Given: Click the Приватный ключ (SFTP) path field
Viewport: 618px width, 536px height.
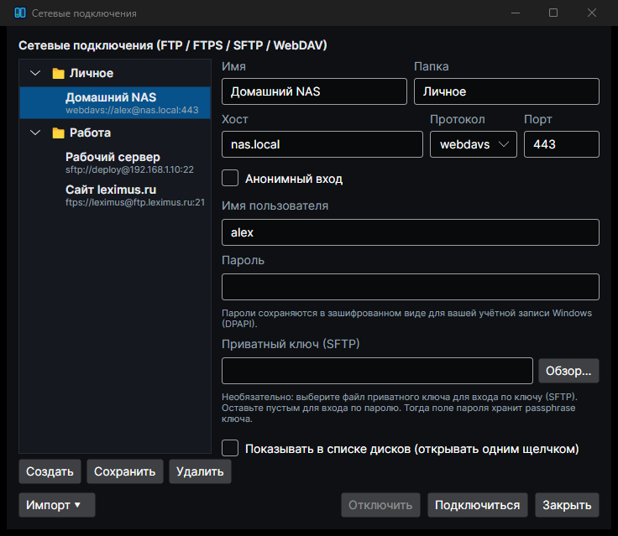Looking at the screenshot, I should (x=377, y=371).
